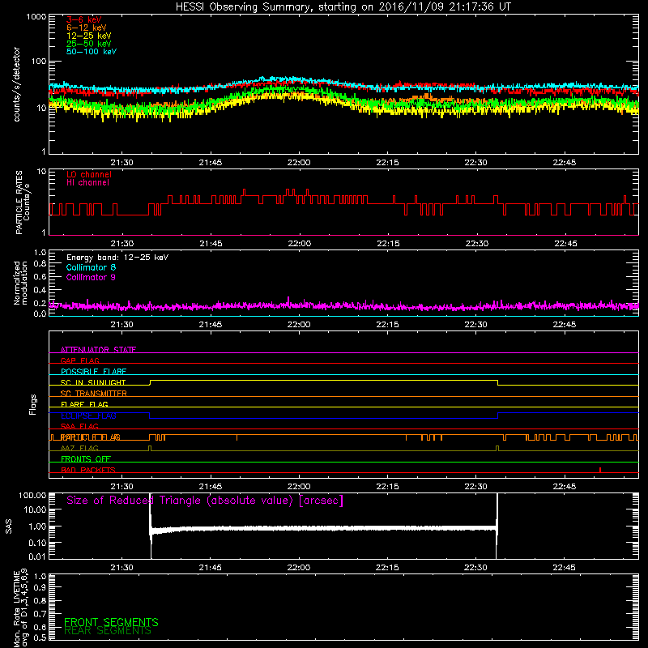Select the FRONT SEGMENTS legend label
Screen dimensions: 648x648
111,622
